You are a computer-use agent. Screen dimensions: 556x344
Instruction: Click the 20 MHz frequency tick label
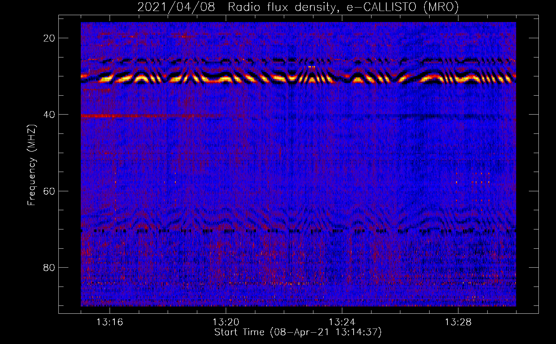(49, 38)
